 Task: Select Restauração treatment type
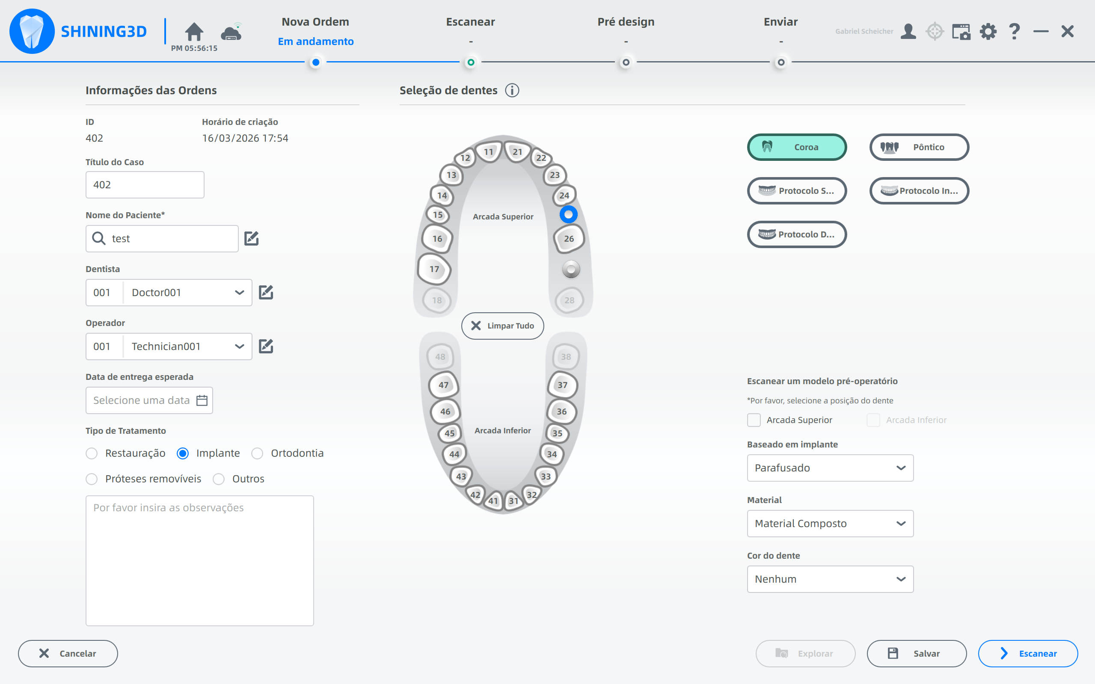92,453
